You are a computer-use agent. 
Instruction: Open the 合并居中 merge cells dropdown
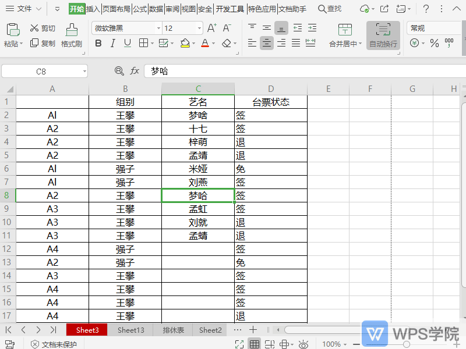click(x=344, y=42)
